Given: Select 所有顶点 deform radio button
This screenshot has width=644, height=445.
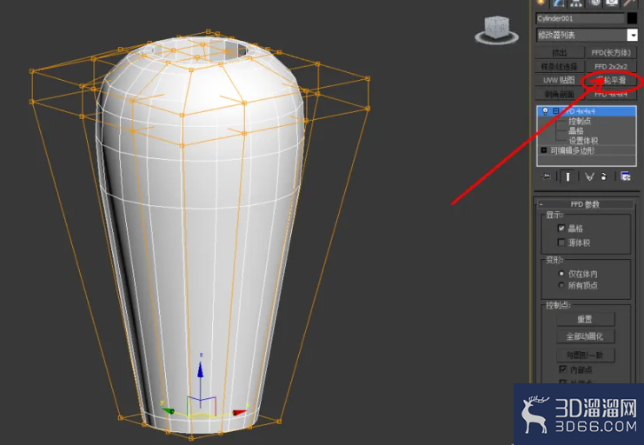Looking at the screenshot, I should pos(561,285).
